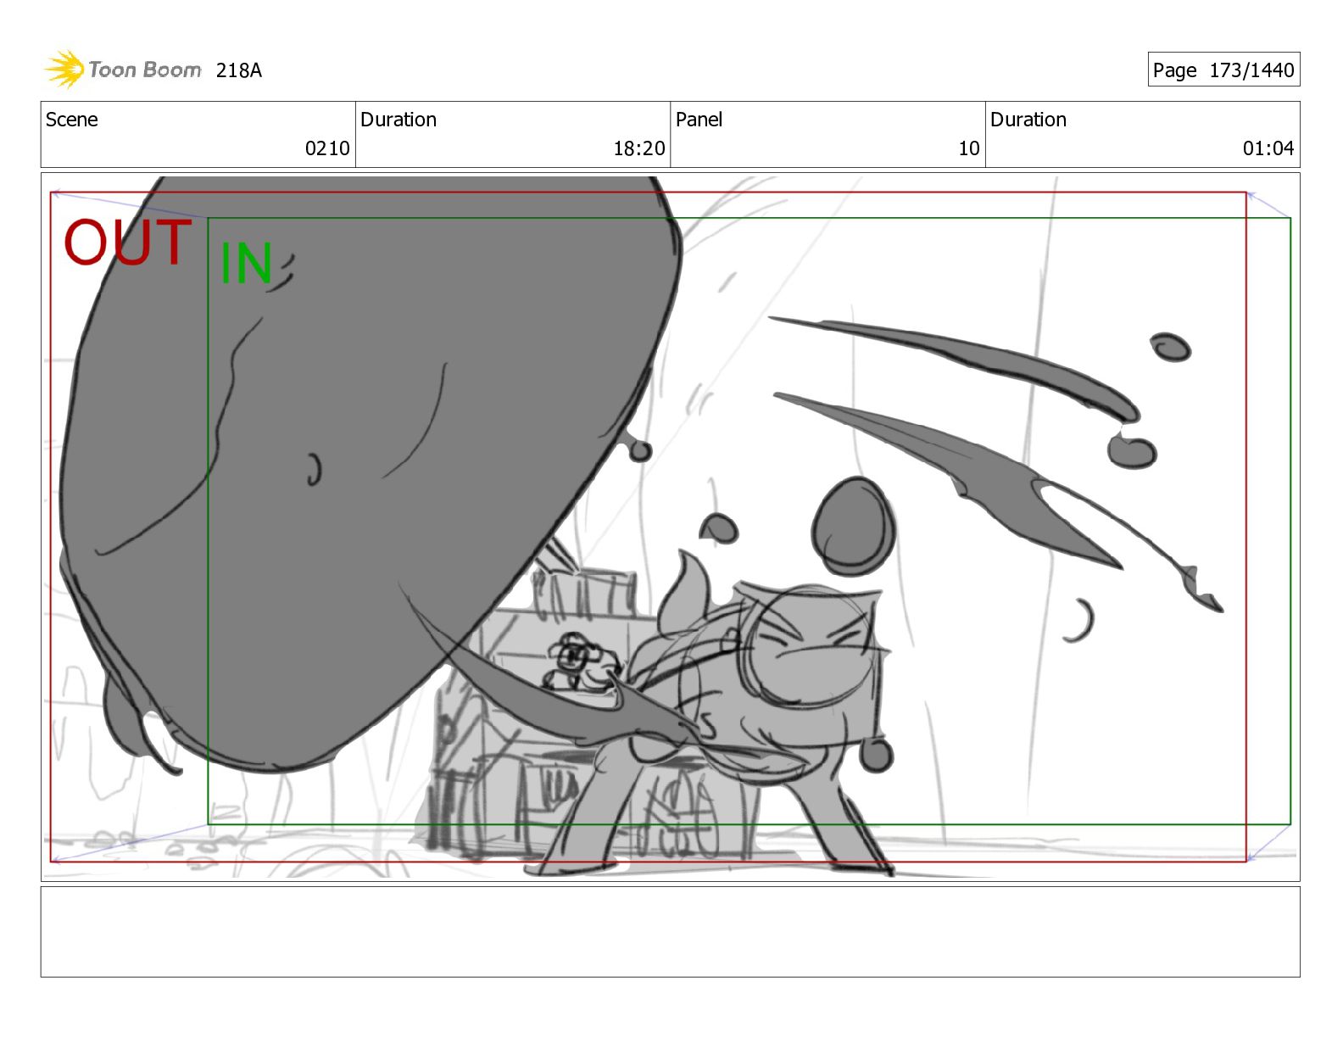Click the green IN camera label

(x=246, y=263)
